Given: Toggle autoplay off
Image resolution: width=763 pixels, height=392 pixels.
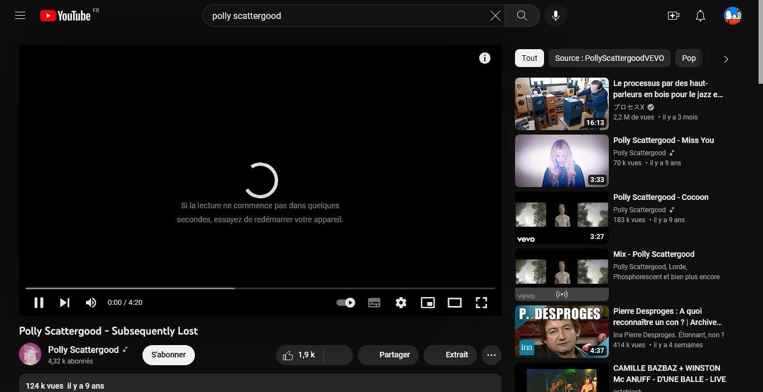Looking at the screenshot, I should tap(345, 302).
